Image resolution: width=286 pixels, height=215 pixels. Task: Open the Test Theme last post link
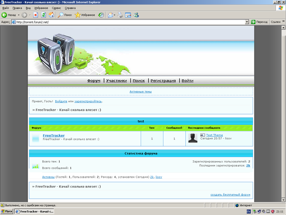pyautogui.click(x=214, y=135)
